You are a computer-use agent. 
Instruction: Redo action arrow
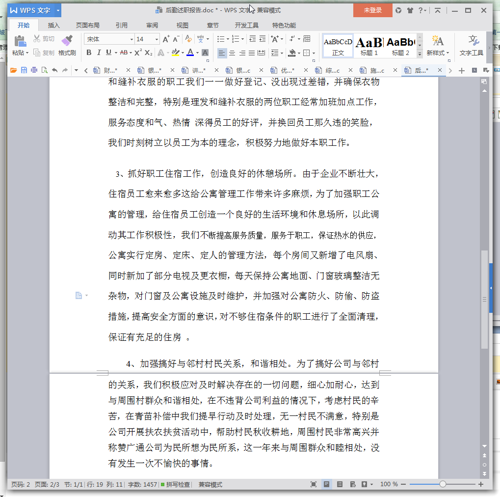65,70
